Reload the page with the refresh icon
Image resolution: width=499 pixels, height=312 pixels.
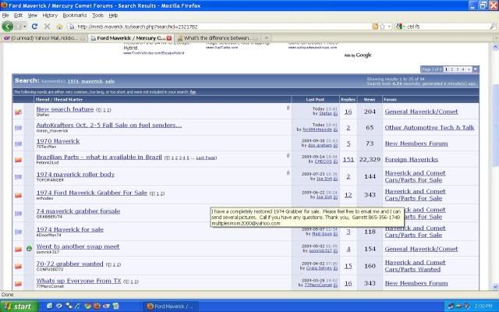34,27
